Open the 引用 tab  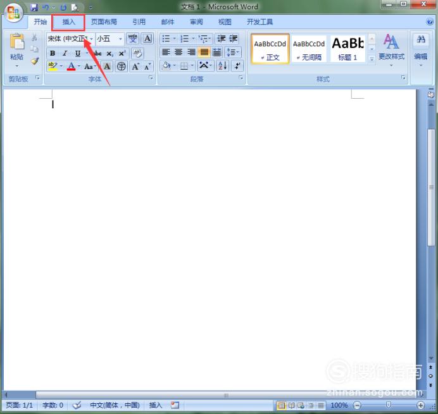(x=139, y=22)
